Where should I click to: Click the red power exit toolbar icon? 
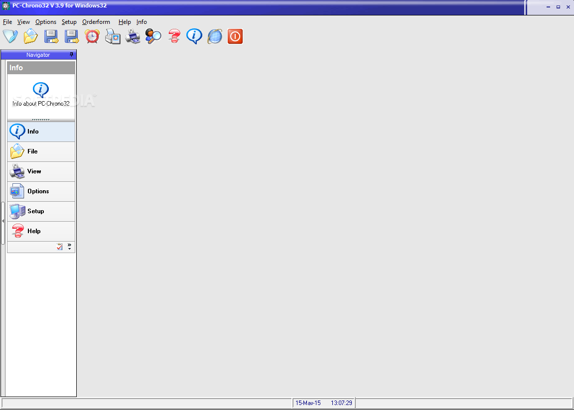(235, 36)
